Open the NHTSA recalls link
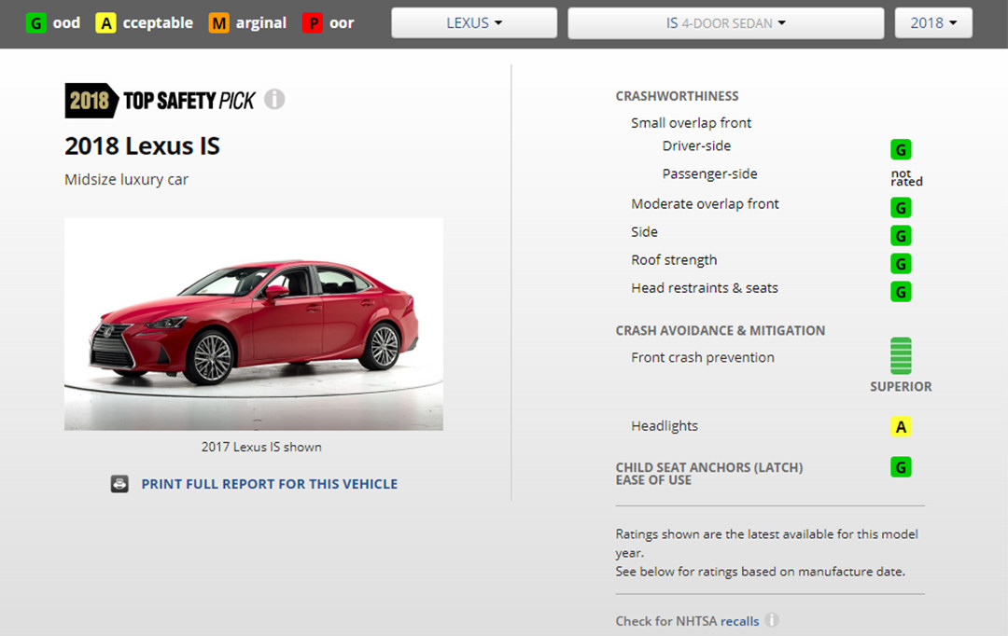This screenshot has width=1008, height=636. point(739,621)
